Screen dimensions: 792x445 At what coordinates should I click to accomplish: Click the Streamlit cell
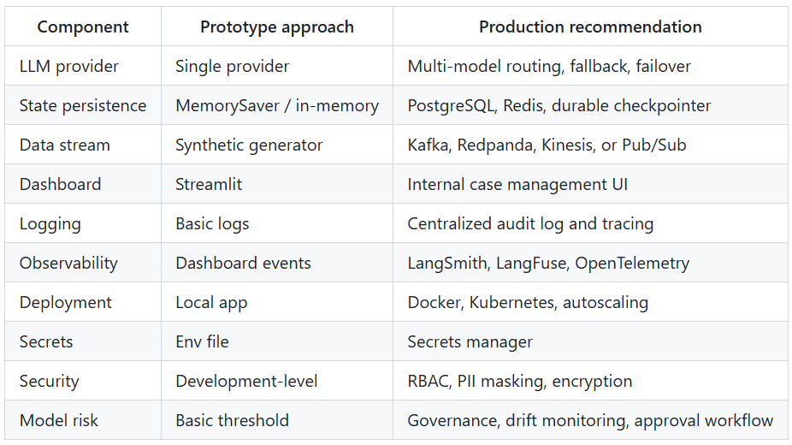pyautogui.click(x=277, y=184)
